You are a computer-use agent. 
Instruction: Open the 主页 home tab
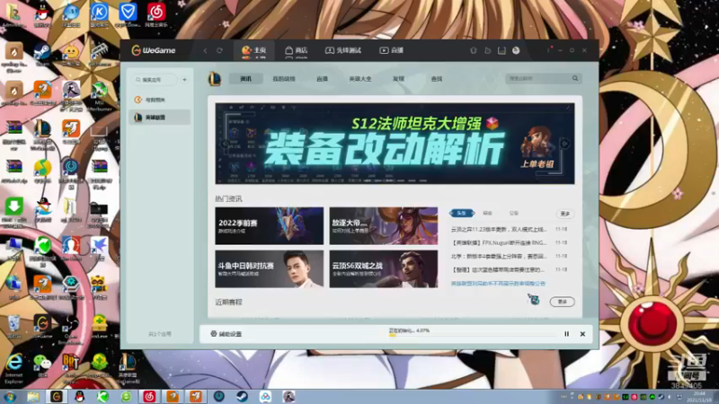pos(254,50)
